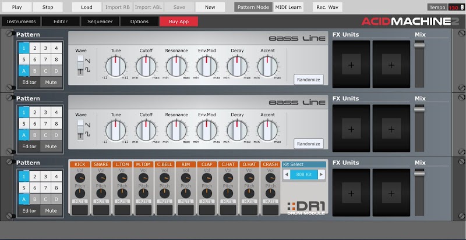466x240 pixels.
Task: Select sawtooth wave icon on second bass line
Action: pyautogui.click(x=88, y=124)
